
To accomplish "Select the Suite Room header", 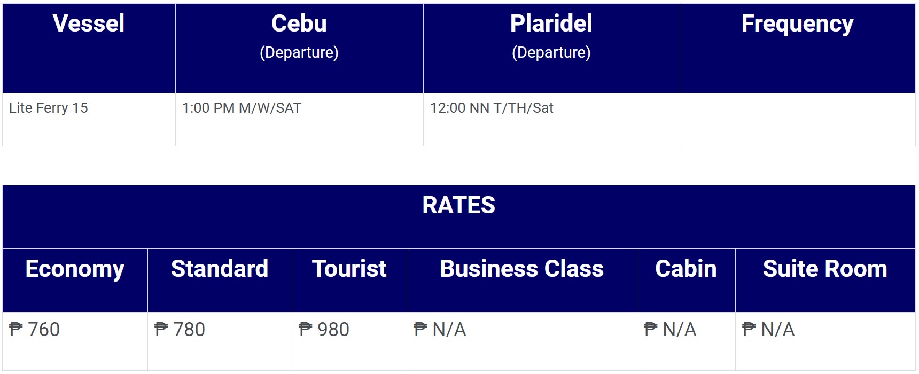I will [825, 280].
